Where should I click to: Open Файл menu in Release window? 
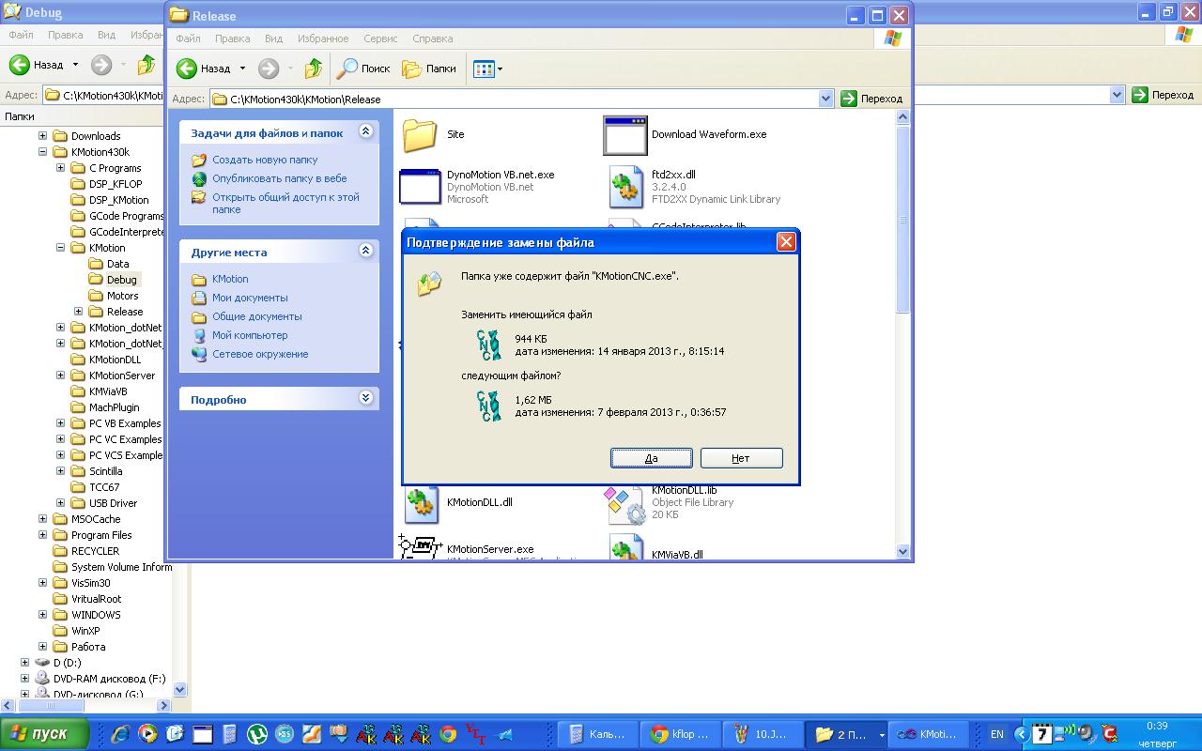[188, 38]
